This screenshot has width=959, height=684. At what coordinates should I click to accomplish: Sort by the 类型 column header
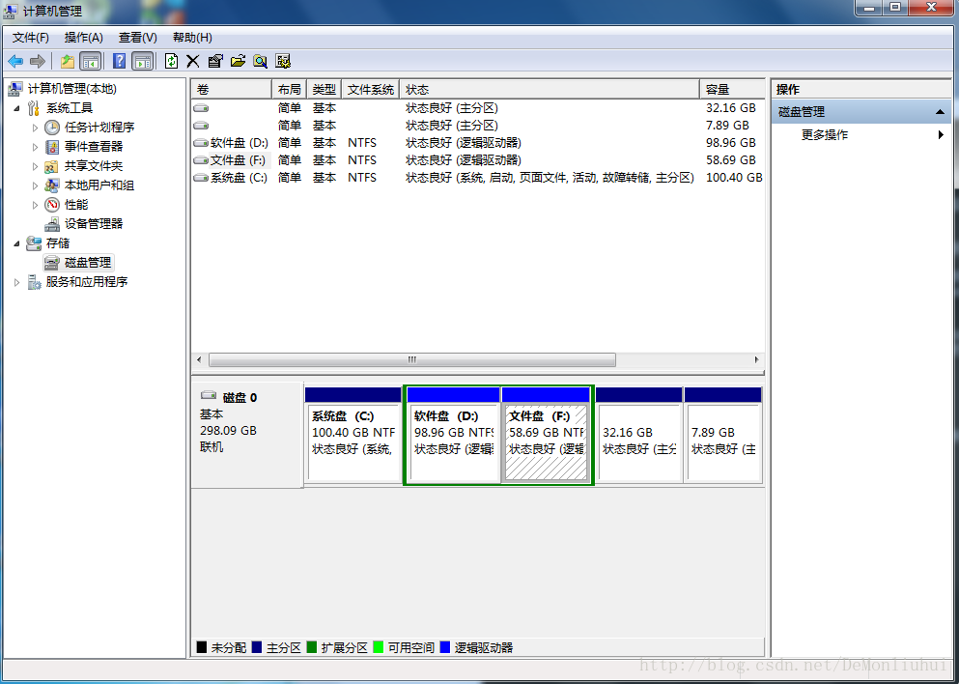coord(324,89)
